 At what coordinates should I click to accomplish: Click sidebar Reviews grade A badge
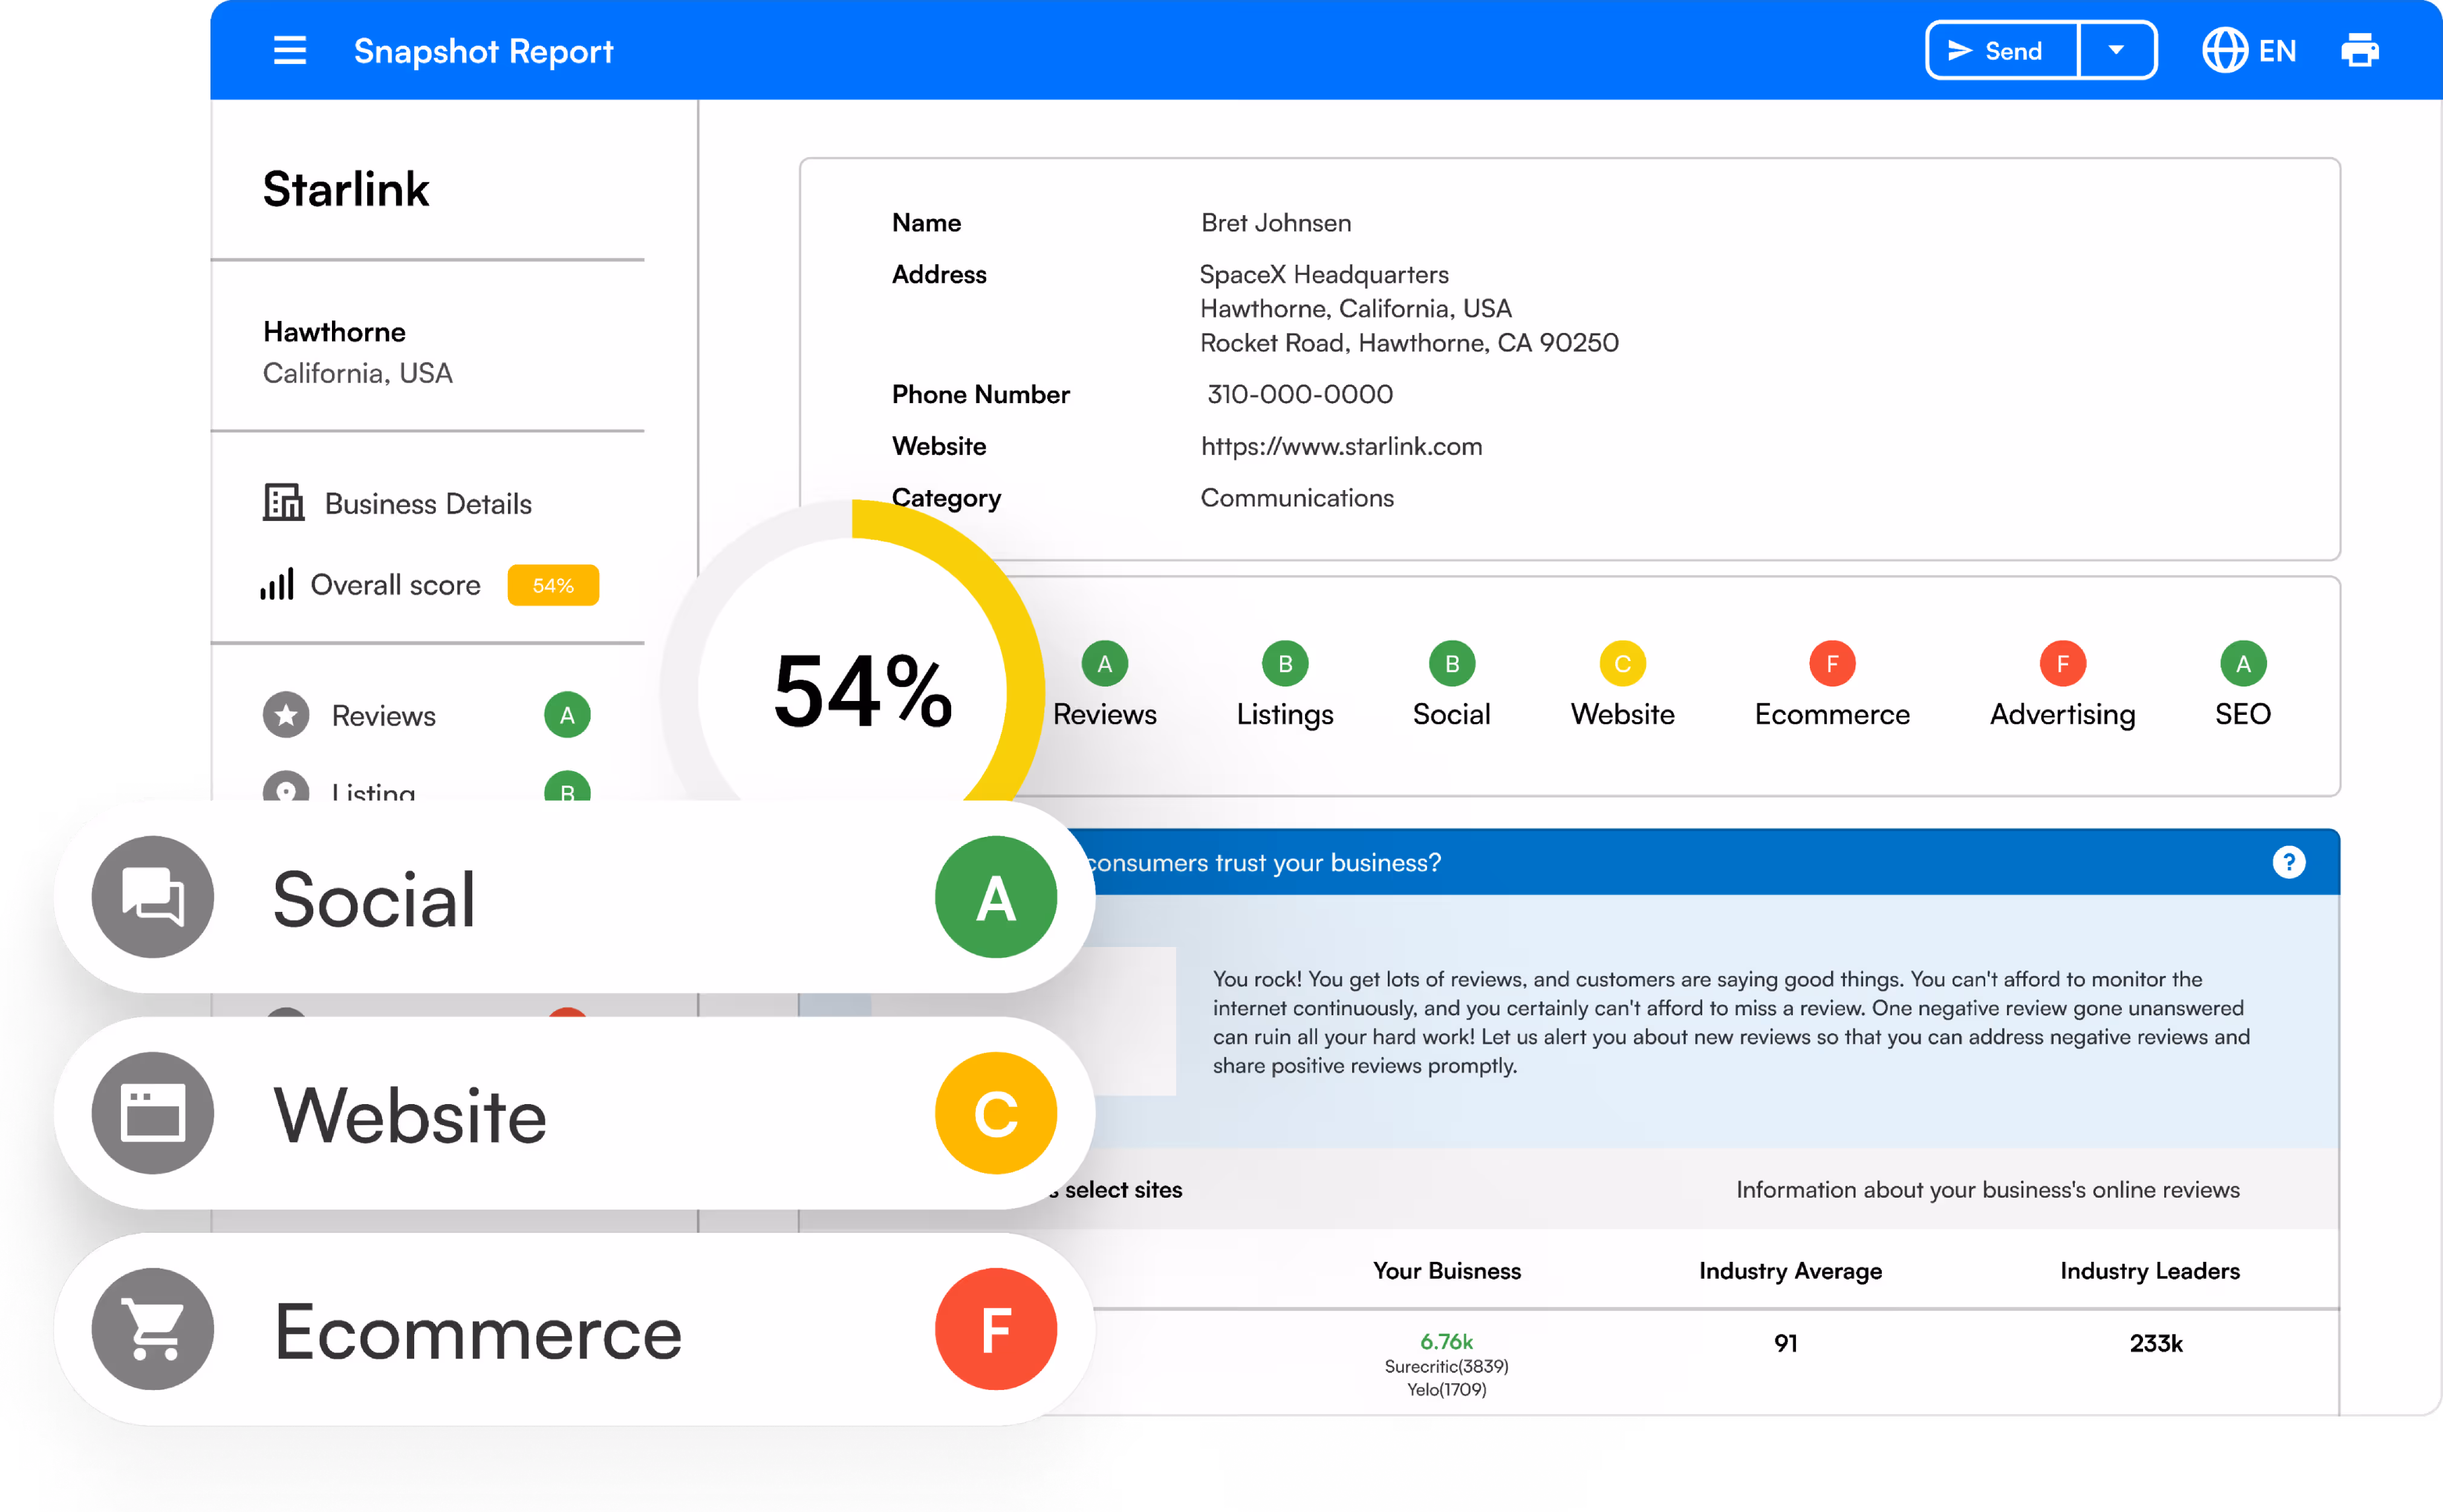[567, 715]
